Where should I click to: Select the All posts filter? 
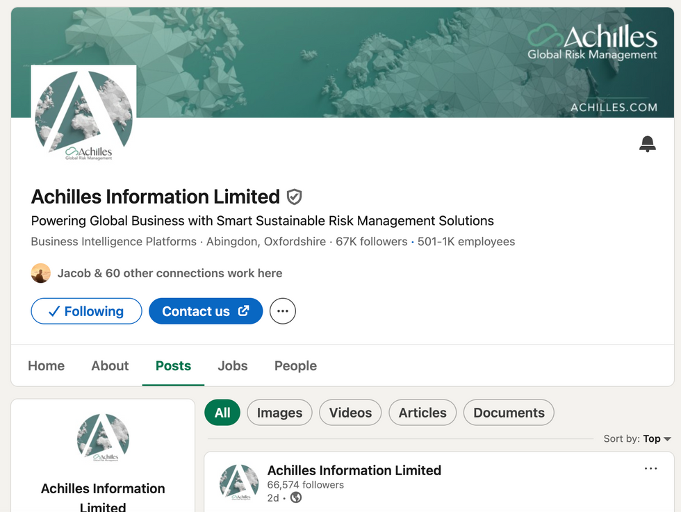[222, 413]
